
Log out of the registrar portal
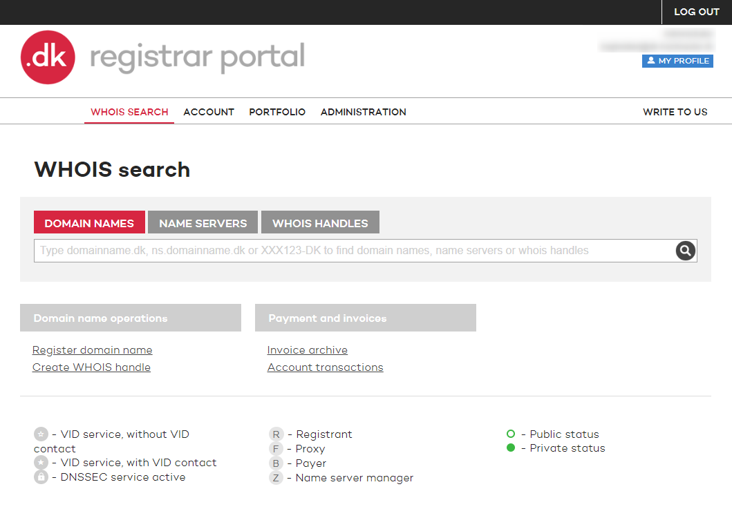tap(696, 12)
